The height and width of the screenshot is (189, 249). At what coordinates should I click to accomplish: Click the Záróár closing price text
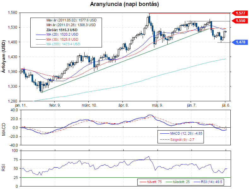pos(62,30)
